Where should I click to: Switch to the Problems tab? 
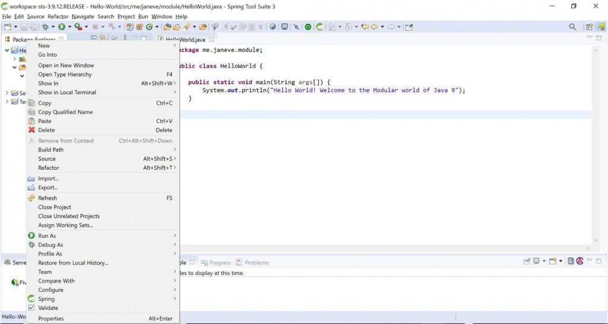coord(252,262)
